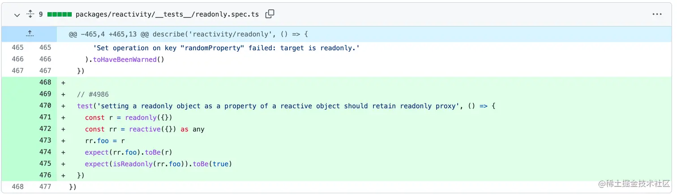677x195 pixels.
Task: Copy the file path readonly.spec.ts
Action: tap(270, 14)
